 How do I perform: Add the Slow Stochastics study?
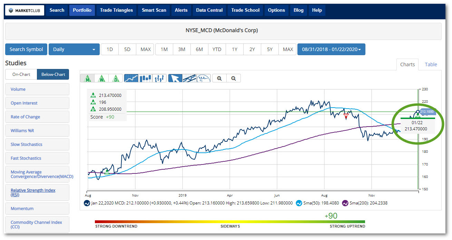37,144
